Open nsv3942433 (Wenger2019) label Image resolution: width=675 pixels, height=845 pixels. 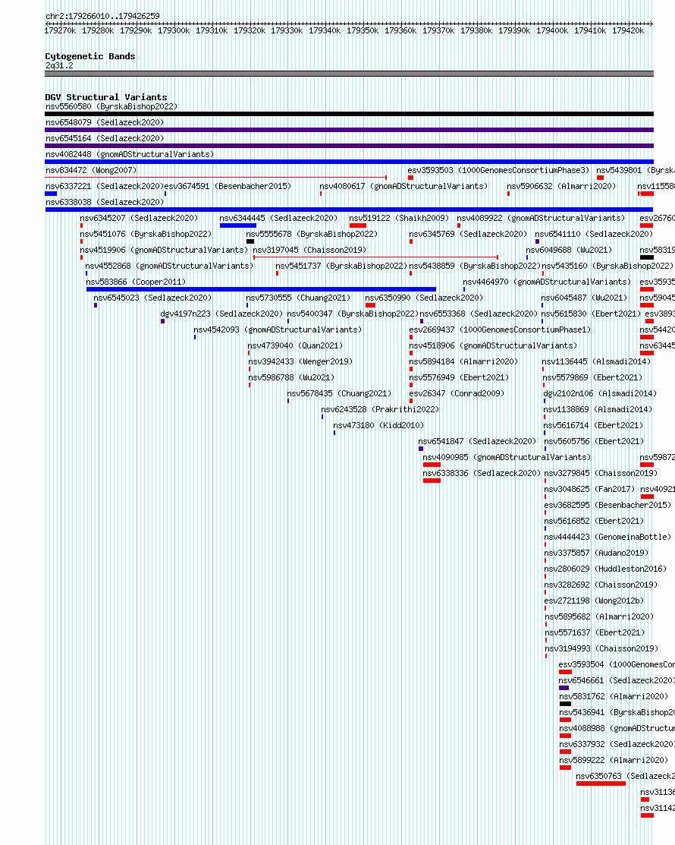[x=300, y=361]
